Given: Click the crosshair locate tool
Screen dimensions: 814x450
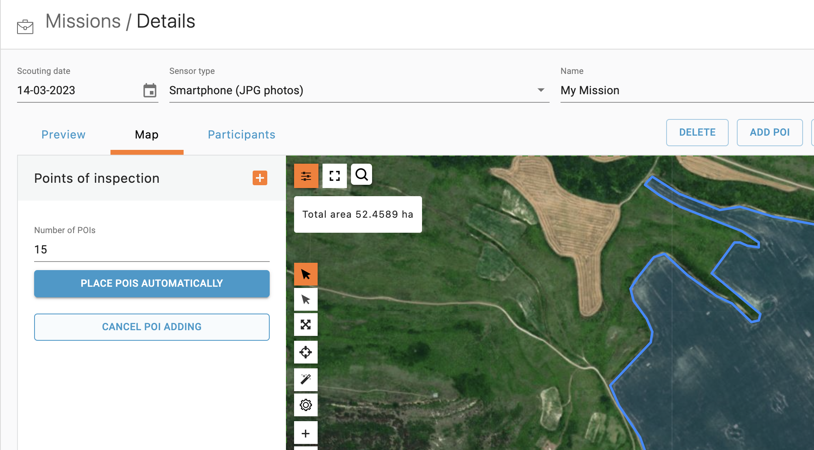Looking at the screenshot, I should coord(306,352).
